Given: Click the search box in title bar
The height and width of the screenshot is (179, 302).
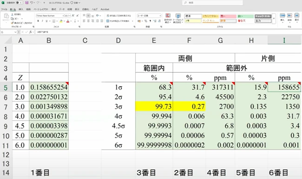Looking at the screenshot, I should pos(212,3).
